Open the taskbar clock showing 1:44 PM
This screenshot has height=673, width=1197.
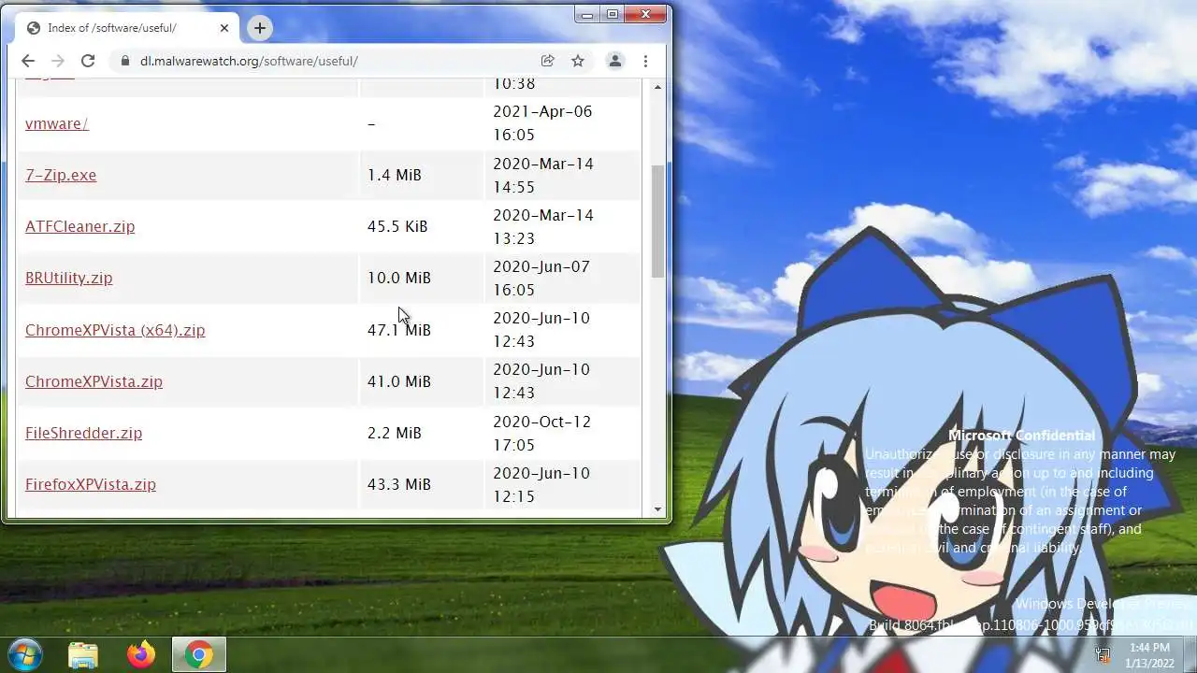pyautogui.click(x=1149, y=654)
